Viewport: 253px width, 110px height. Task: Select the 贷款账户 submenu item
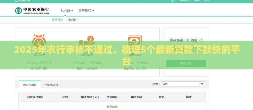(x=73, y=20)
